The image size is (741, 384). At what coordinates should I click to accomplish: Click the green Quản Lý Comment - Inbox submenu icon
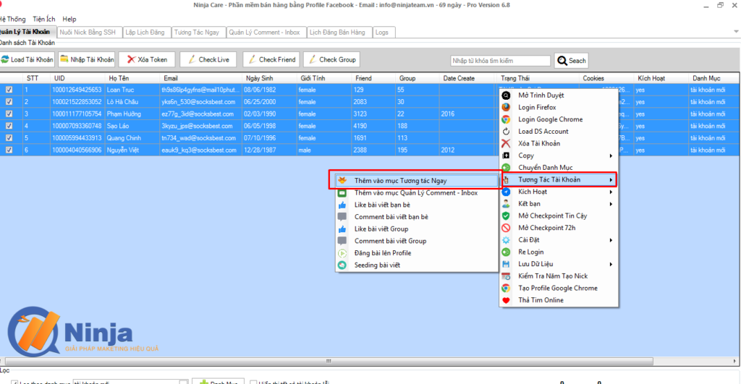(342, 192)
